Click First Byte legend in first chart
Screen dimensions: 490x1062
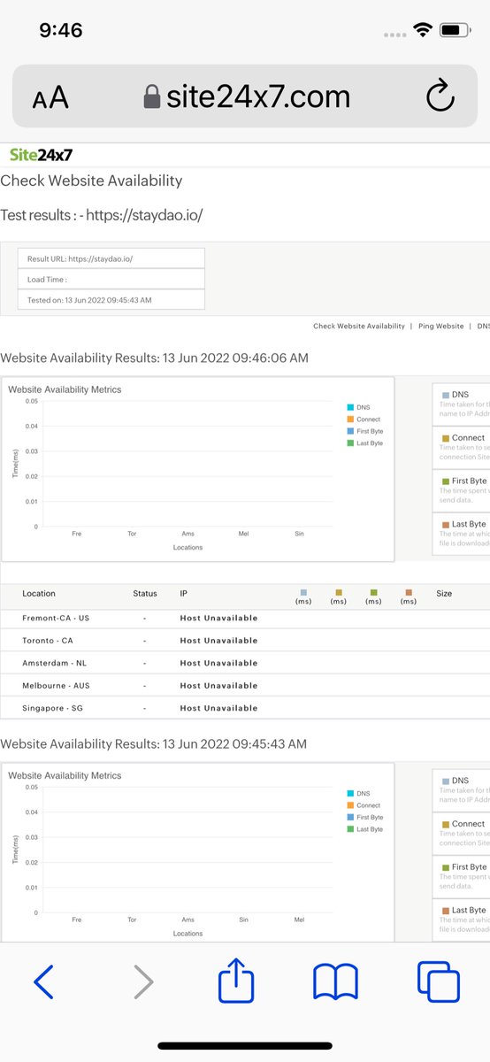(x=365, y=431)
